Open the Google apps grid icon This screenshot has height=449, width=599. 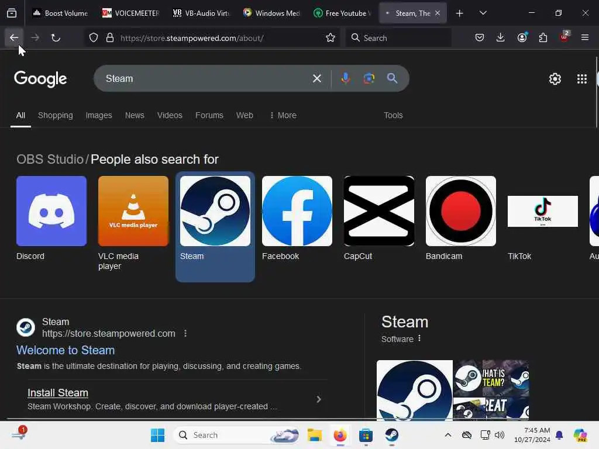pyautogui.click(x=582, y=79)
